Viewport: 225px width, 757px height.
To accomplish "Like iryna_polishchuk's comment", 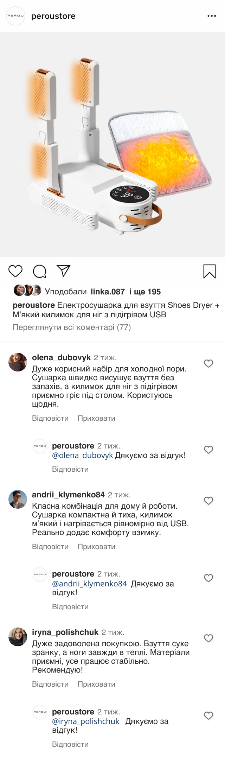I will tap(208, 638).
